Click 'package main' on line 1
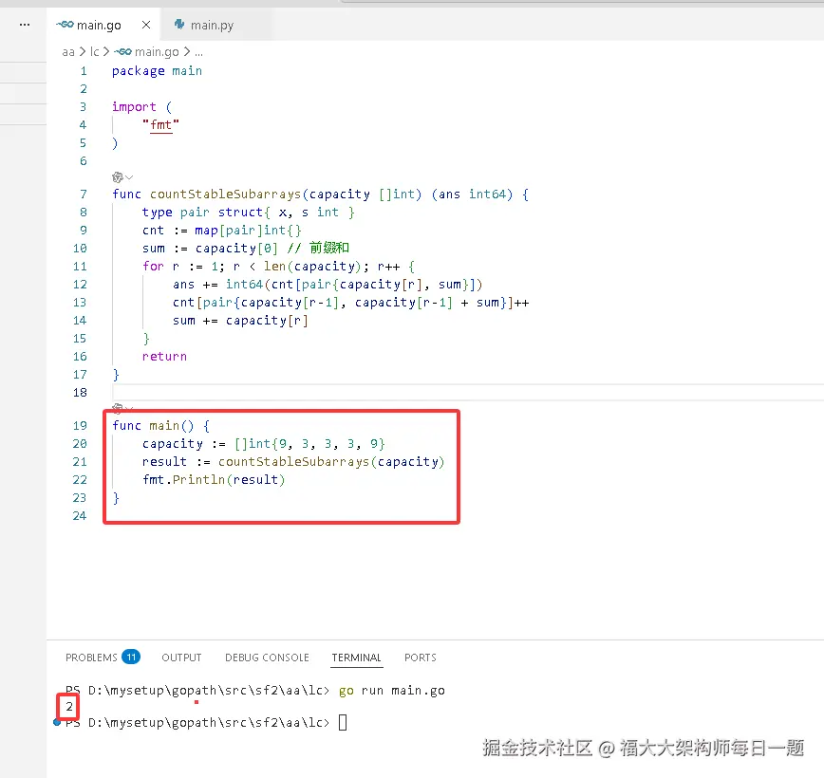 157,71
